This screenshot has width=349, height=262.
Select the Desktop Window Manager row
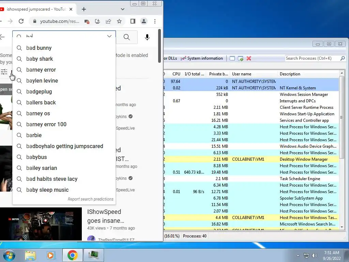click(251, 159)
